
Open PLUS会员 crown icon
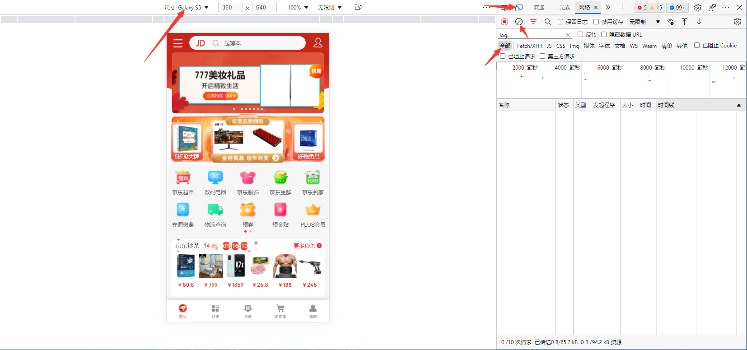click(x=313, y=210)
